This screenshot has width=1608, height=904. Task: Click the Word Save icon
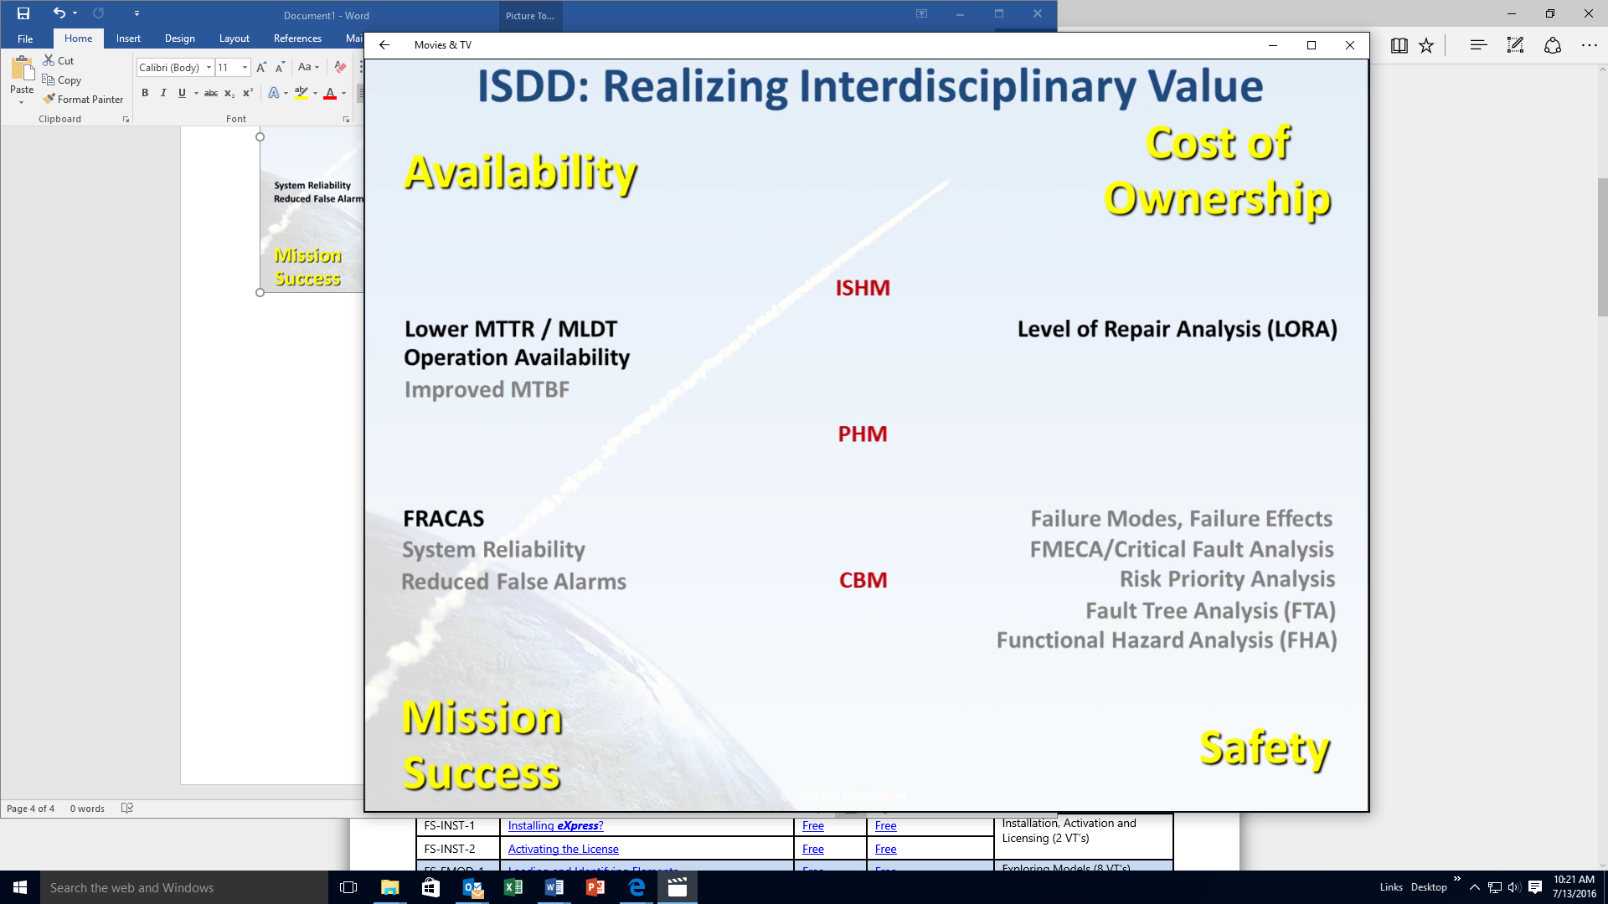tap(23, 13)
